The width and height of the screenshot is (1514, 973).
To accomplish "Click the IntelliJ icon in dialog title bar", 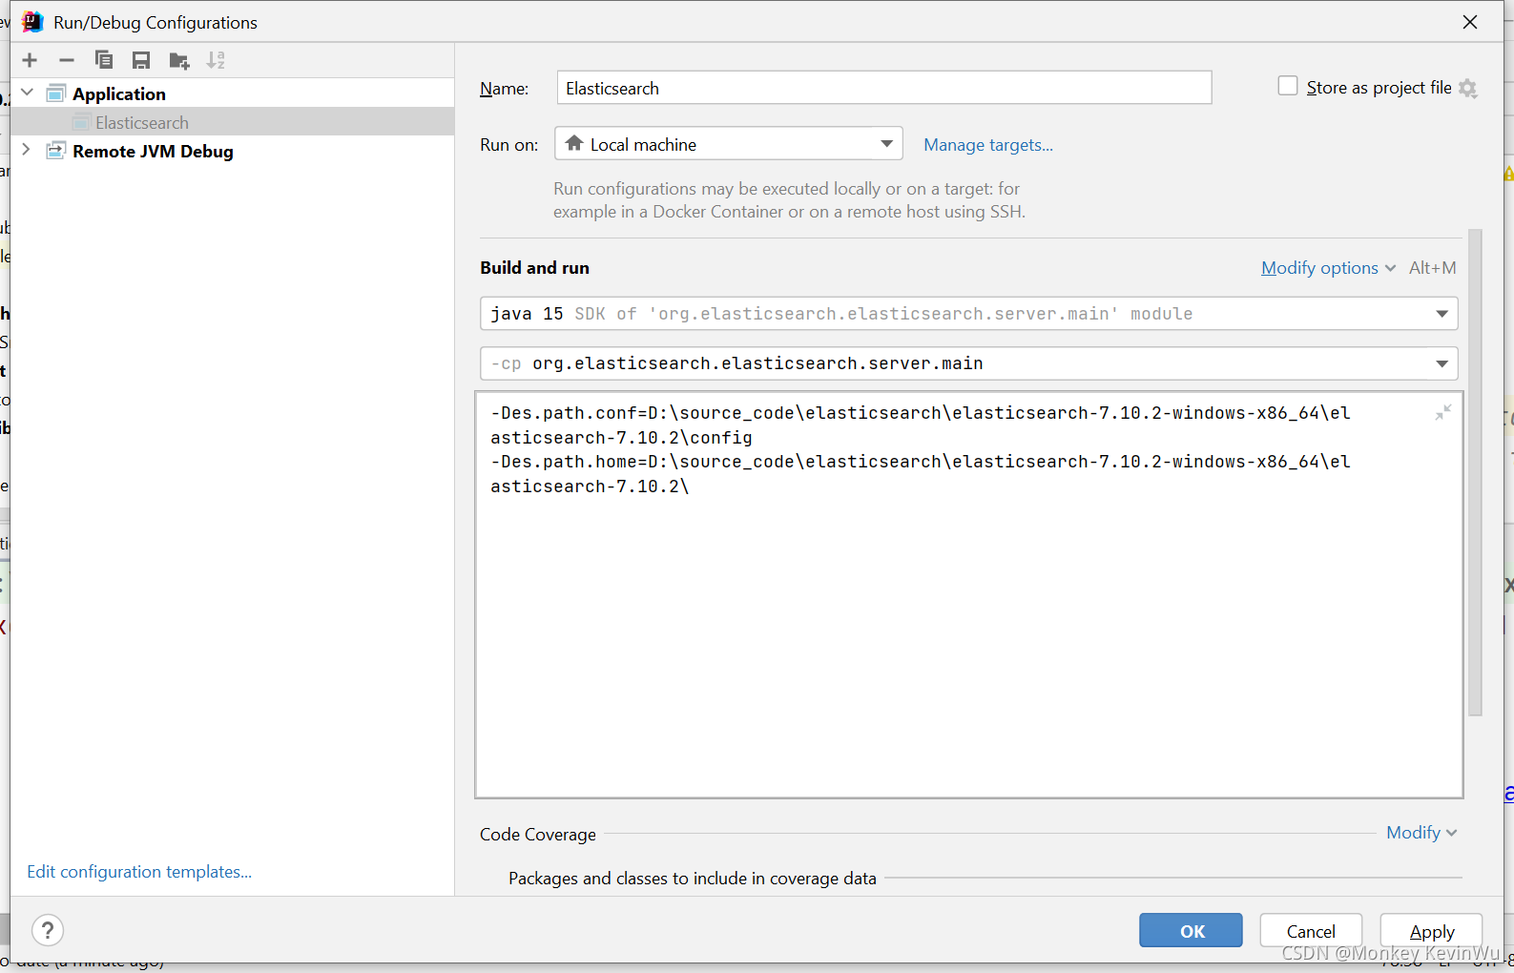I will (x=33, y=22).
